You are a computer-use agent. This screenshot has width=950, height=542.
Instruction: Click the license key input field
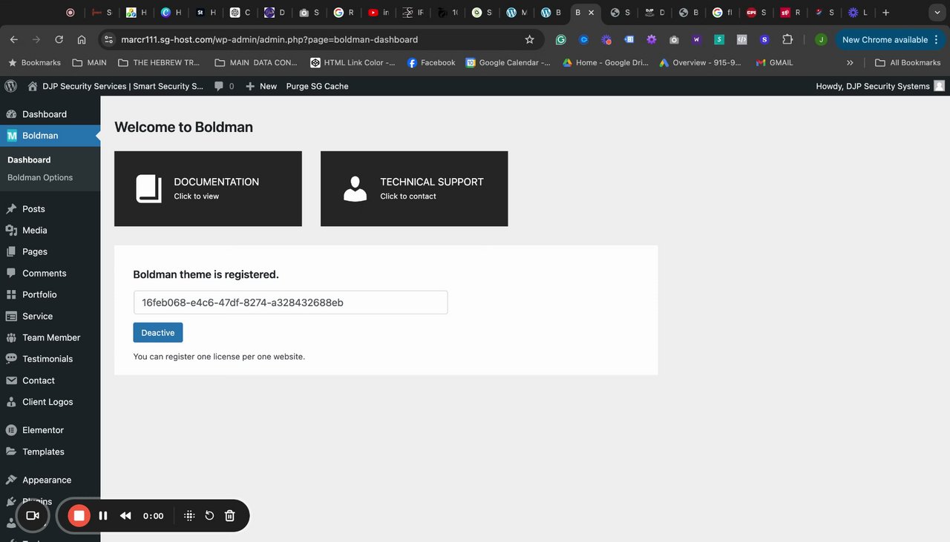point(290,303)
